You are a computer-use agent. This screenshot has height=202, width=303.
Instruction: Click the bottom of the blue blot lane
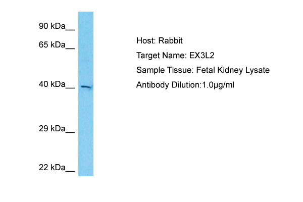click(x=86, y=175)
